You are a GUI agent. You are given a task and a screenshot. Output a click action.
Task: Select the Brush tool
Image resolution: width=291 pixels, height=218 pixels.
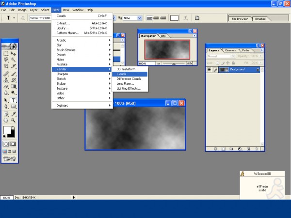(x=13, y=74)
